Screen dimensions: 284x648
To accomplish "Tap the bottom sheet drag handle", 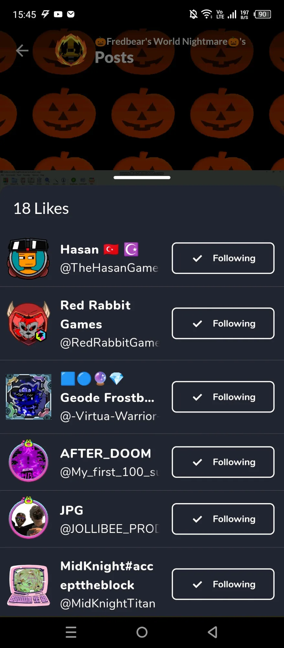I will [142, 178].
